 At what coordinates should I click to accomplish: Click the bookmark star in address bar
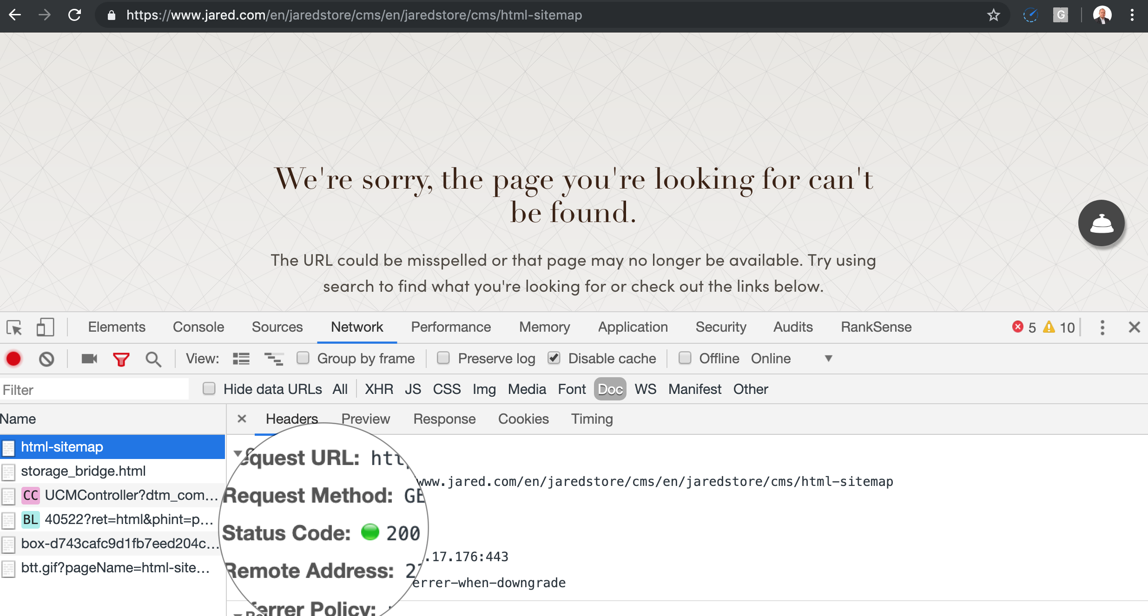click(993, 15)
